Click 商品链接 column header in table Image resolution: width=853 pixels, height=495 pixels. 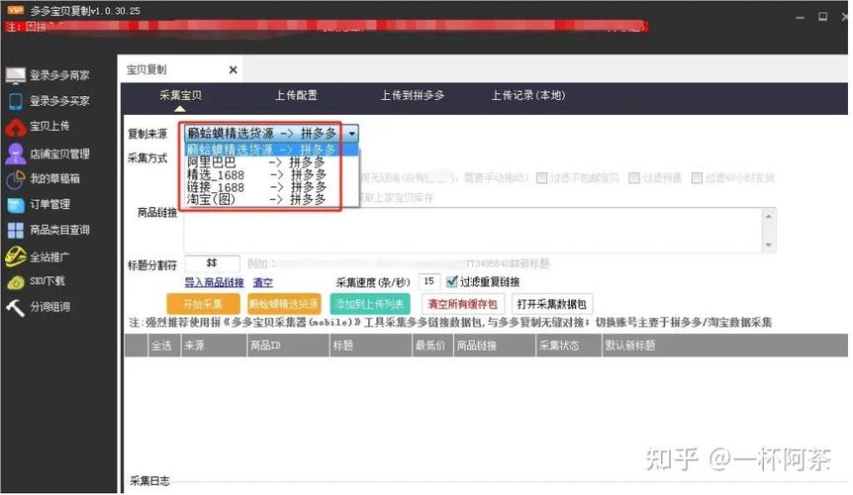495,346
